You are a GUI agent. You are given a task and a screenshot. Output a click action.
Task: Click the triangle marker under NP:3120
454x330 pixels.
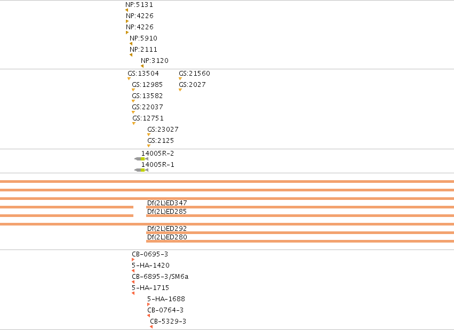pyautogui.click(x=142, y=66)
